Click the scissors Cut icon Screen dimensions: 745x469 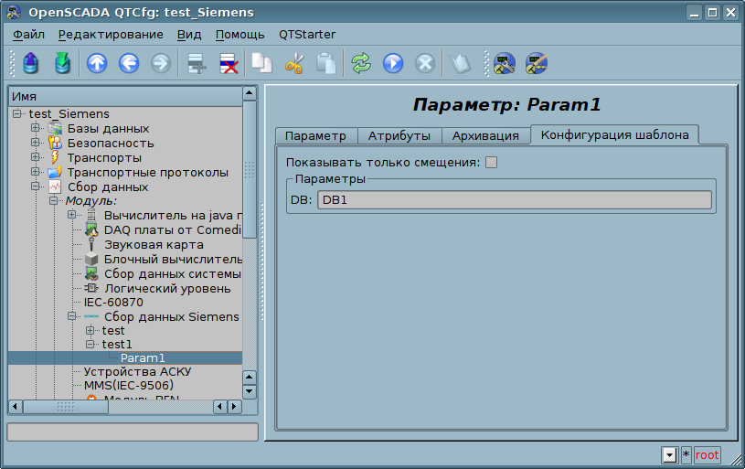point(294,63)
